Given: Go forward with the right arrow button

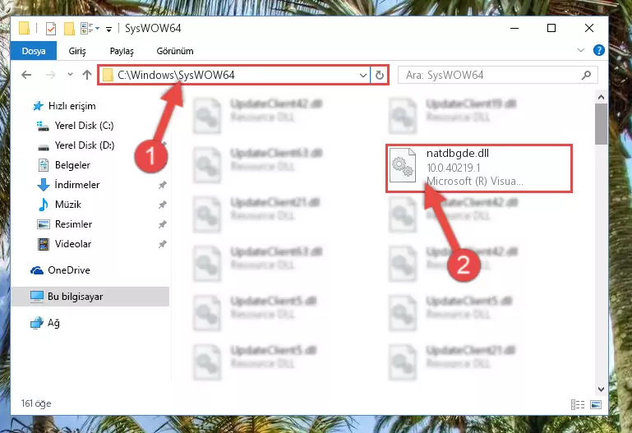Looking at the screenshot, I should tap(51, 75).
